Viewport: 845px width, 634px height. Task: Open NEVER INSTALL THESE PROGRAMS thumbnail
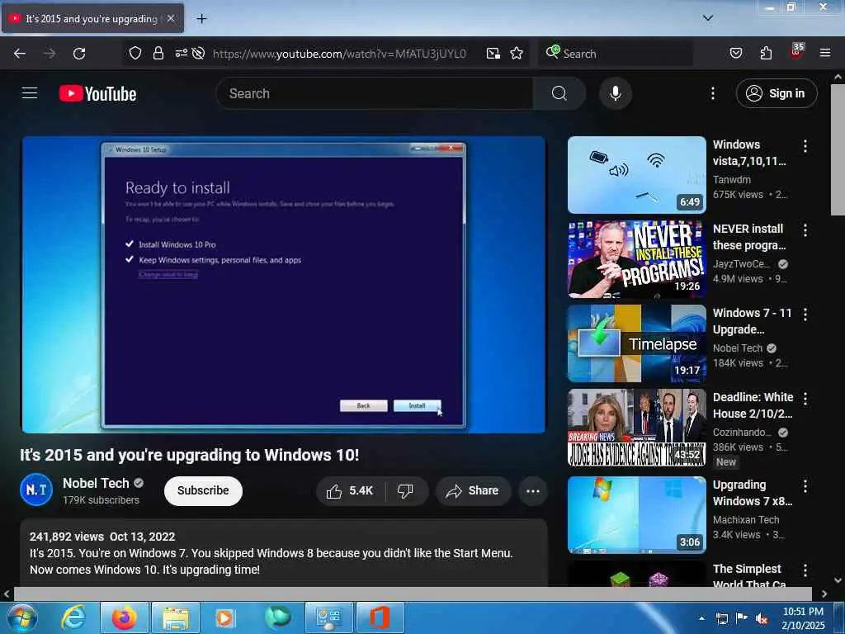[x=637, y=258]
